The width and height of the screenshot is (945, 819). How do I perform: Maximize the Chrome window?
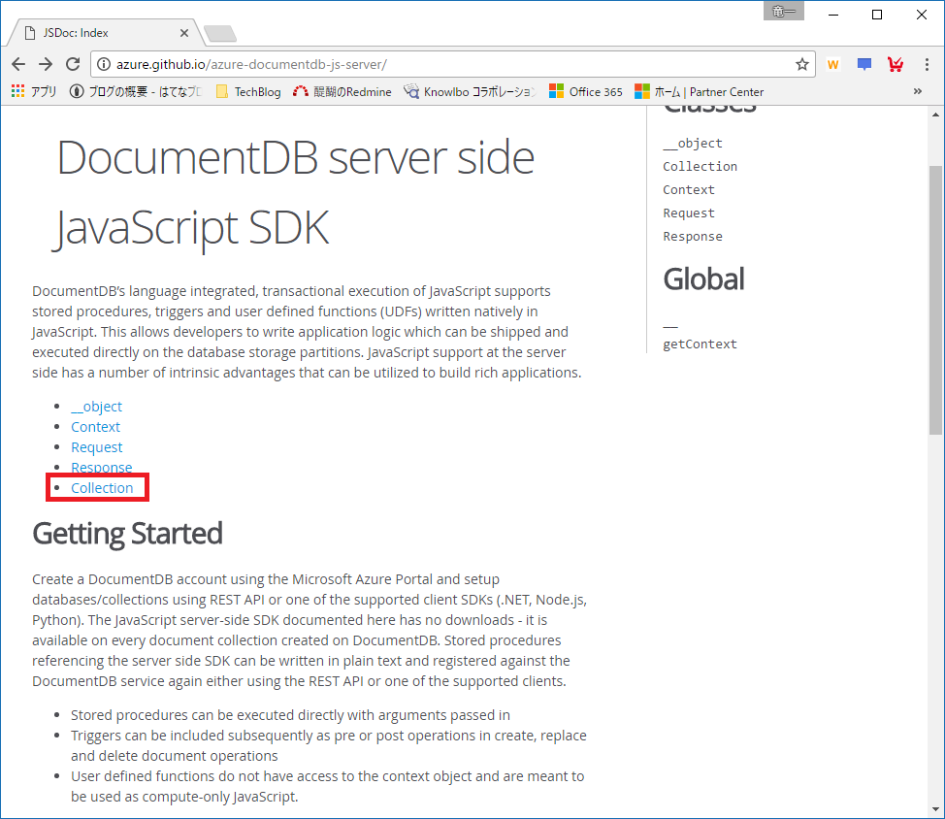(x=877, y=15)
